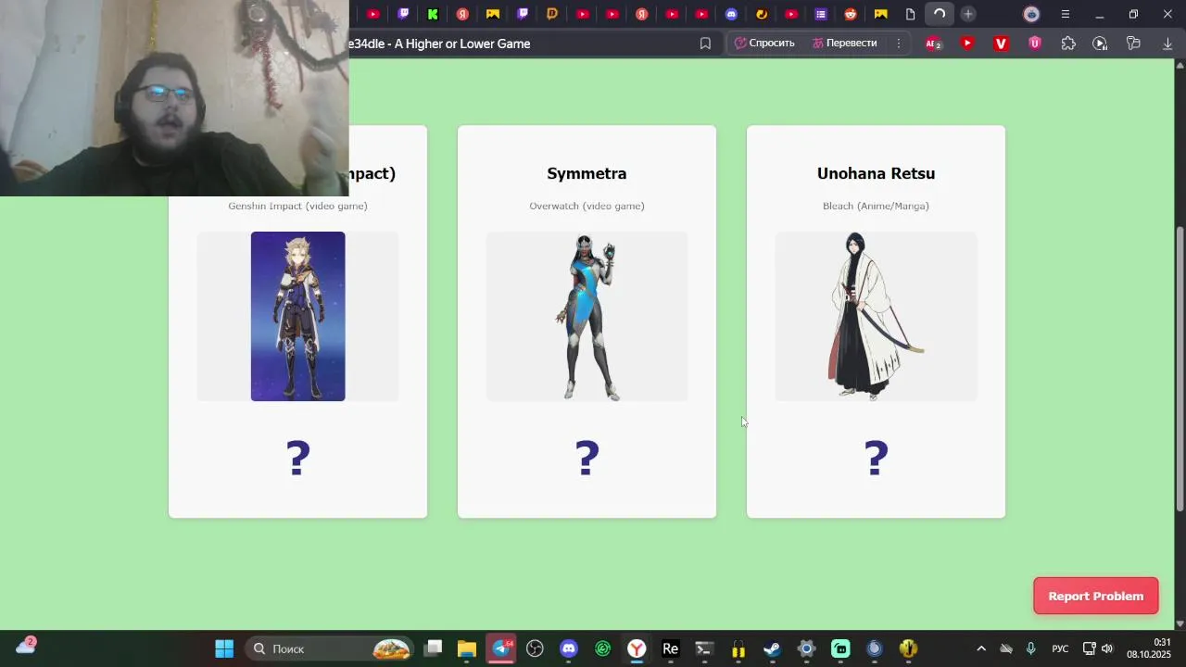Click the Перевести translate button

[844, 44]
